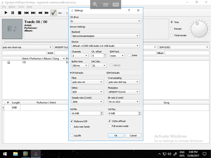Click the Vol Min value field
211x158 pixels.
point(85,113)
